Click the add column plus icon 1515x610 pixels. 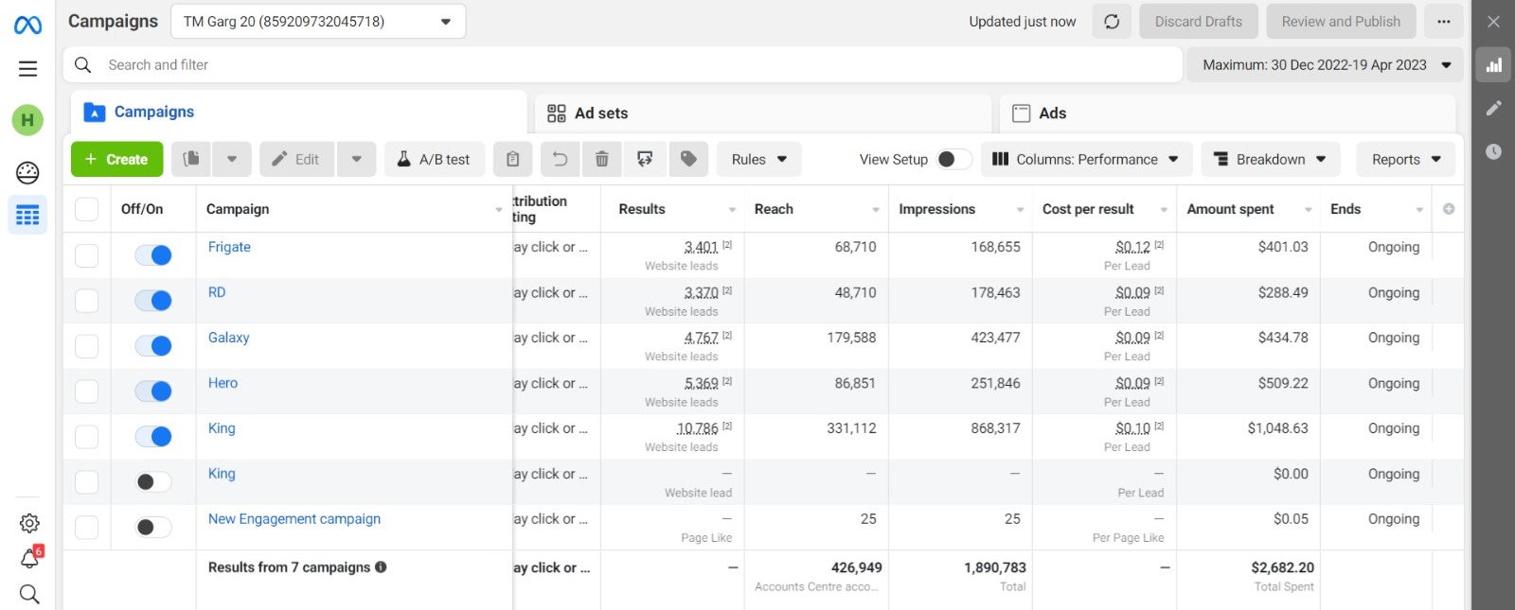tap(1448, 209)
